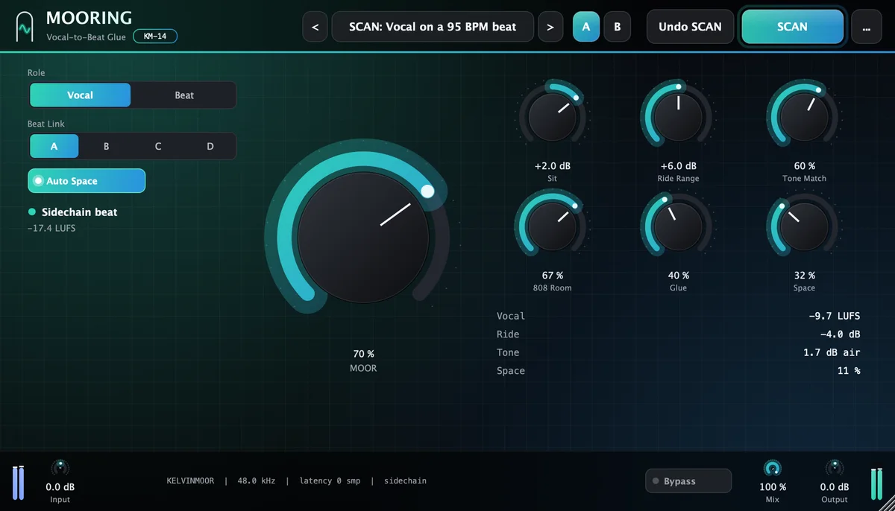
Task: Go to the previous preset arrow
Action: click(x=315, y=27)
